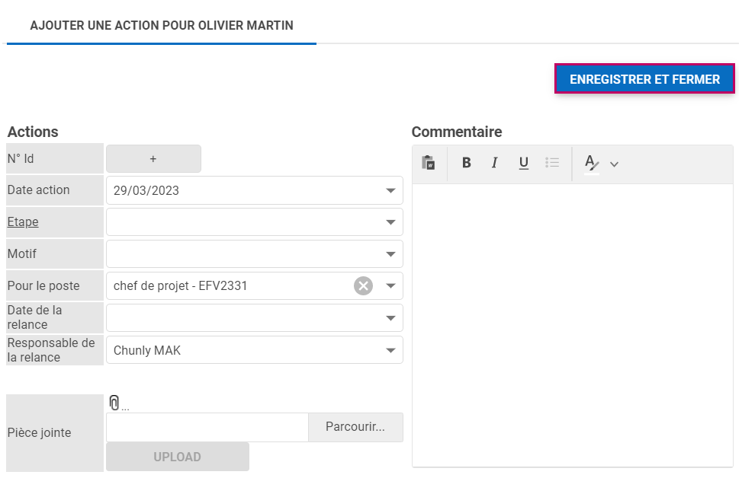
Task: Click the paperclip attachment icon
Action: (114, 403)
